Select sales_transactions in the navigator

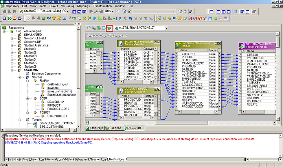point(59,91)
